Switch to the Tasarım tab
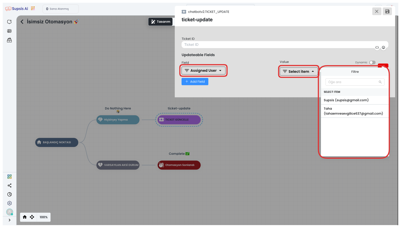 [x=161, y=22]
